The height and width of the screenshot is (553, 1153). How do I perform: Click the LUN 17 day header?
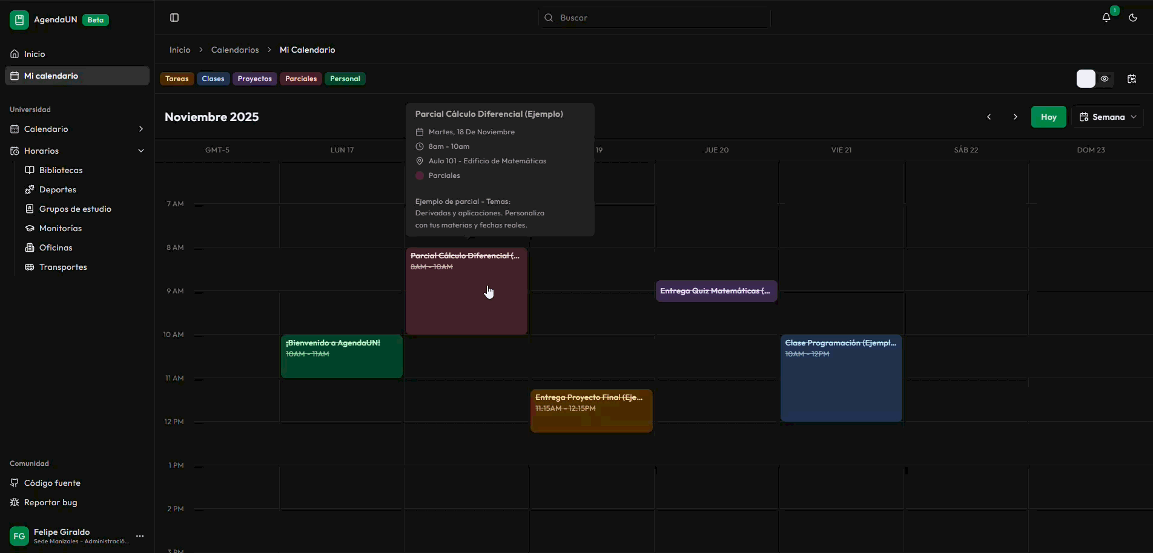point(342,150)
